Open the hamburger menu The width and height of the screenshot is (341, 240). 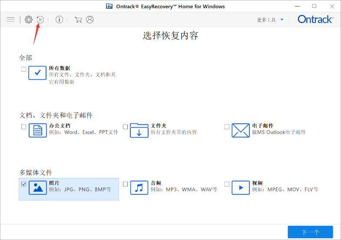point(10,20)
